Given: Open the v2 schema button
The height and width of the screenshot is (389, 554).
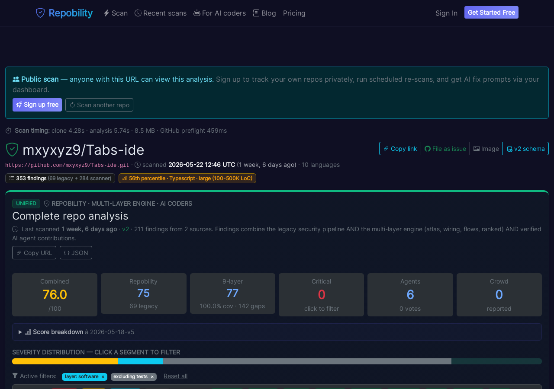Looking at the screenshot, I should pyautogui.click(x=525, y=148).
